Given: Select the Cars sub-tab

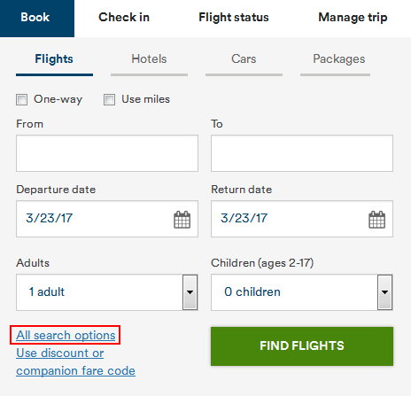Looking at the screenshot, I should click(x=244, y=59).
